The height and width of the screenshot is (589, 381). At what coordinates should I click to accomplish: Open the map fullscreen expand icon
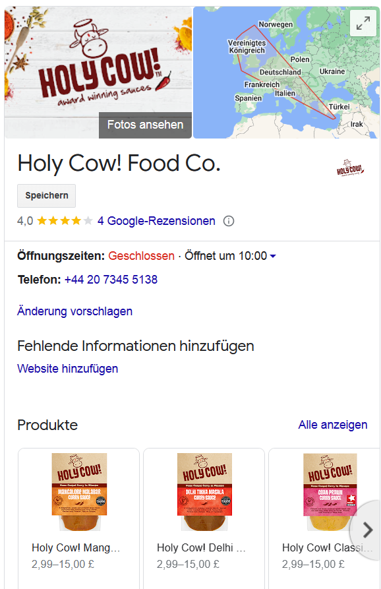pos(363,23)
